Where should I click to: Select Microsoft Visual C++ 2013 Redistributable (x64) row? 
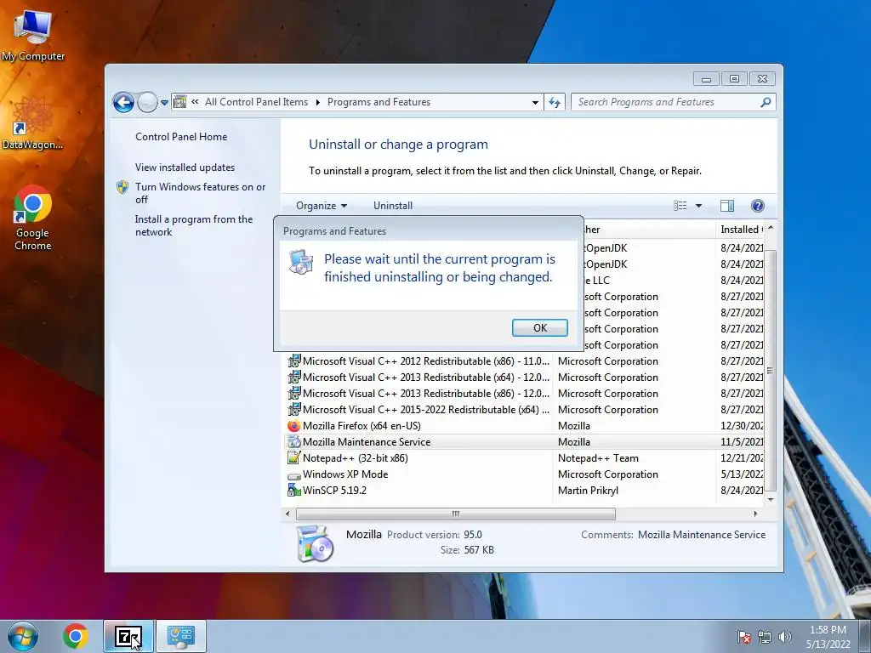point(525,377)
